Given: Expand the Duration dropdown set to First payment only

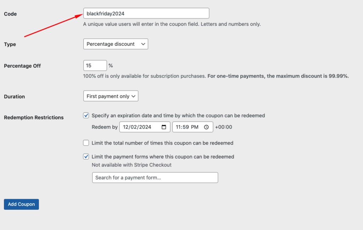Looking at the screenshot, I should (x=111, y=96).
